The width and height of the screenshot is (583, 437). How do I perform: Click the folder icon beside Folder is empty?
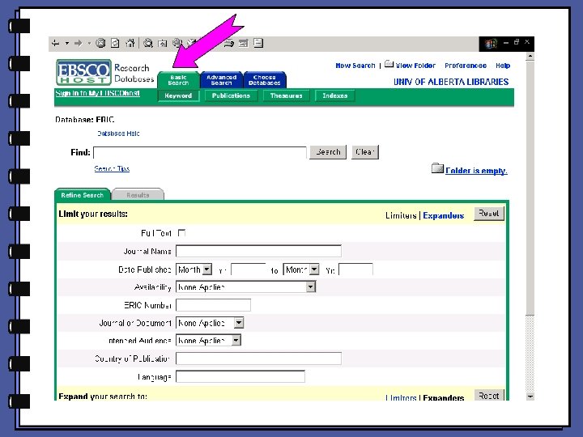(x=437, y=168)
